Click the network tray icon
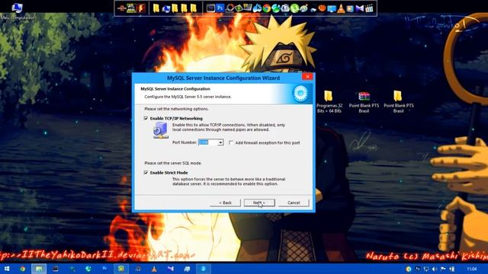 coord(425,269)
